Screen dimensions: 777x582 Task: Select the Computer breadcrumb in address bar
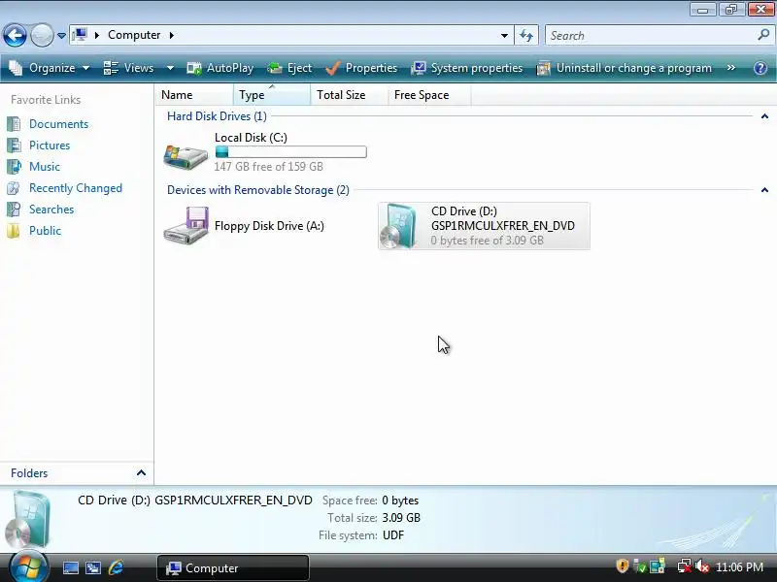pos(134,35)
